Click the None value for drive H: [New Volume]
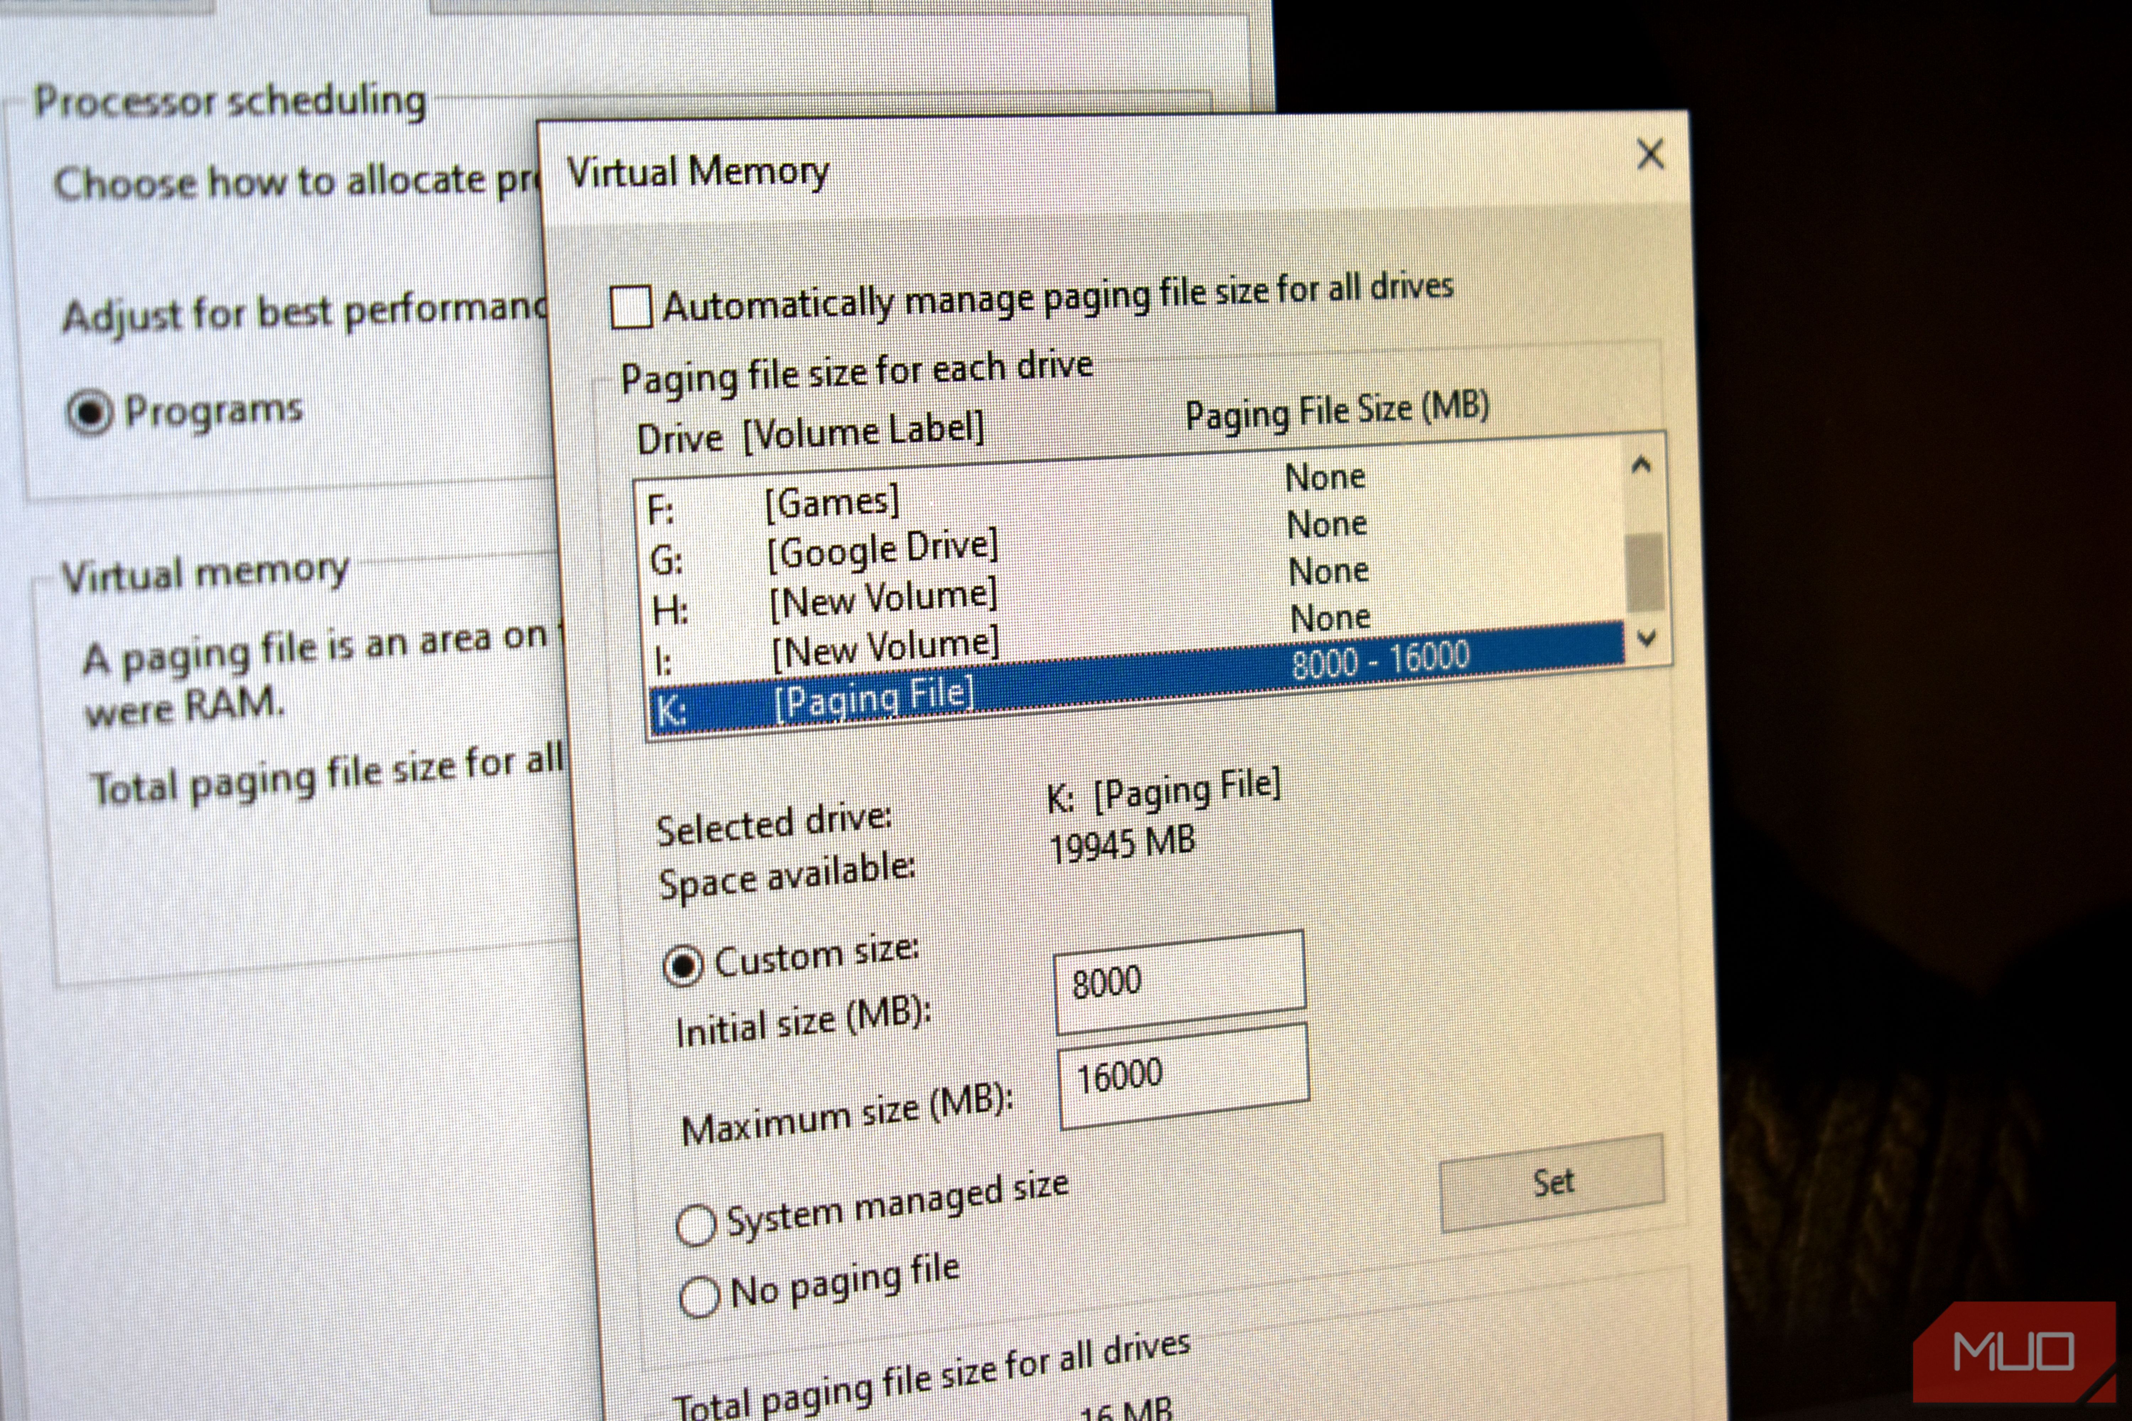Screen dimensions: 2132x1421 click(1329, 571)
